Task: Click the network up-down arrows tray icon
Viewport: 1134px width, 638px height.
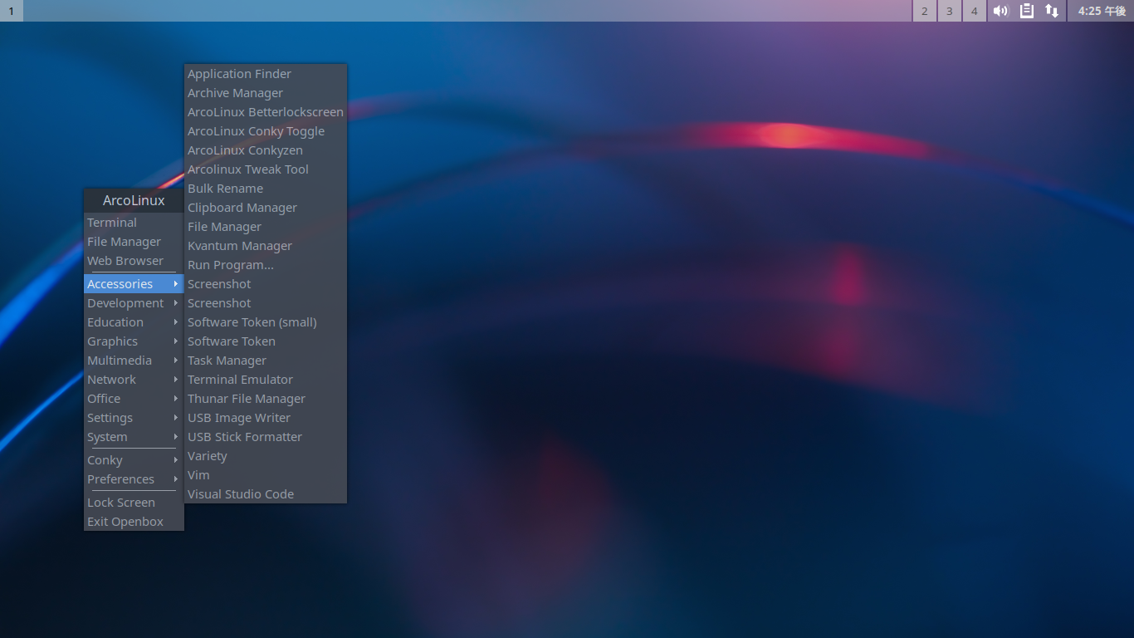Action: pyautogui.click(x=1052, y=11)
